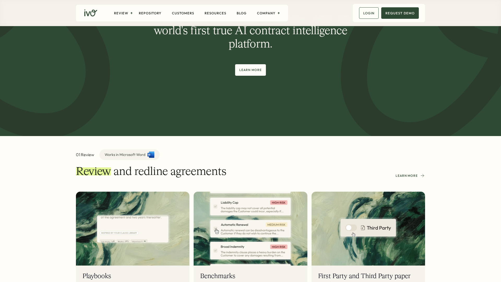
Task: Click the LOGIN button
Action: [x=368, y=13]
